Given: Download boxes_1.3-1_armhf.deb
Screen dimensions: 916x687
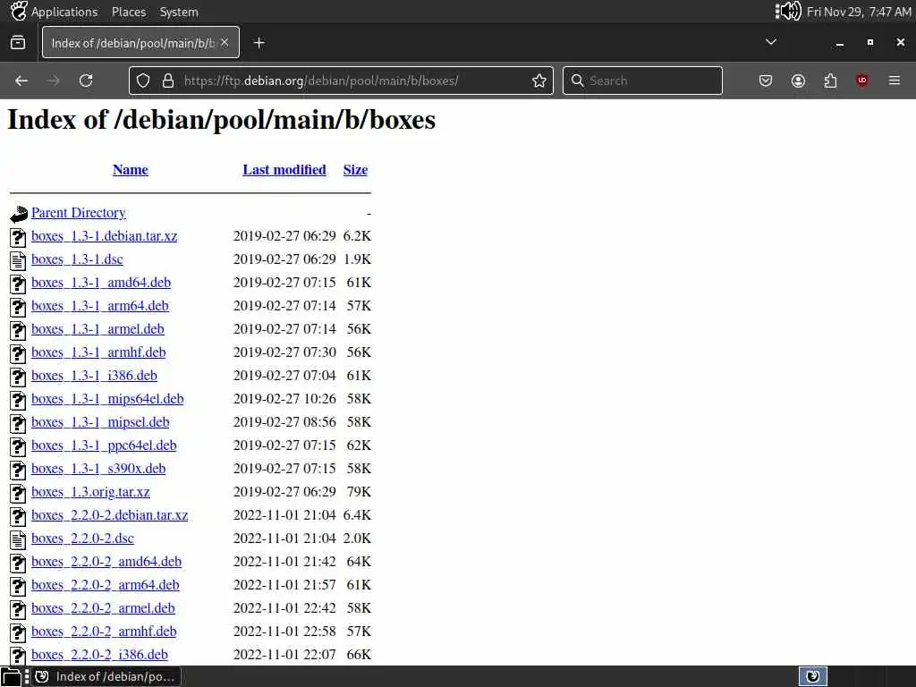Looking at the screenshot, I should tap(98, 352).
